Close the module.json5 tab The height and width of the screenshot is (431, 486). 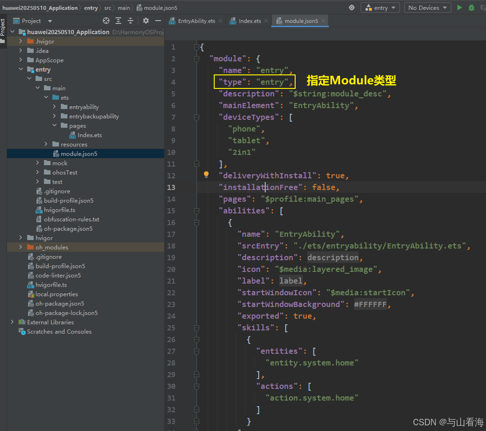(x=323, y=21)
